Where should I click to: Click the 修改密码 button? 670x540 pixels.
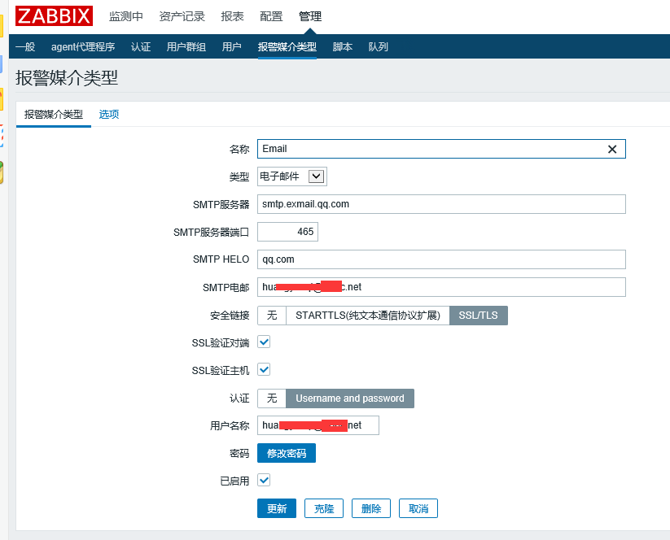(x=287, y=453)
